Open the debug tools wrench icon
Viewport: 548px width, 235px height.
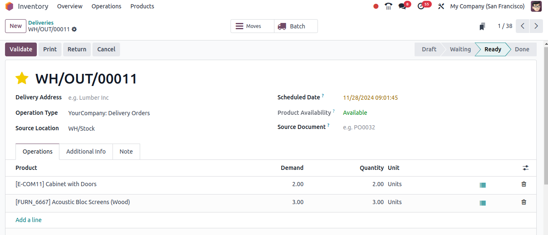coord(440,6)
